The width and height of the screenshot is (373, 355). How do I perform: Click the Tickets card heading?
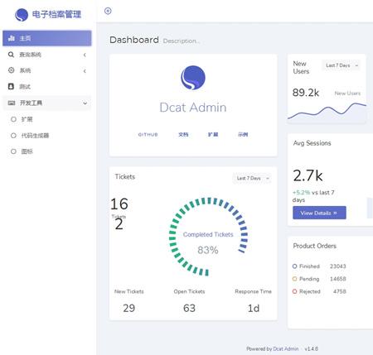click(125, 176)
